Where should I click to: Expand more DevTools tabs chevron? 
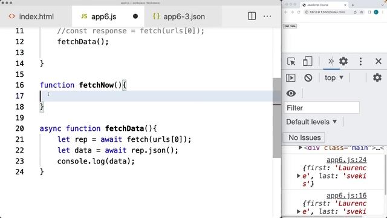(x=331, y=61)
